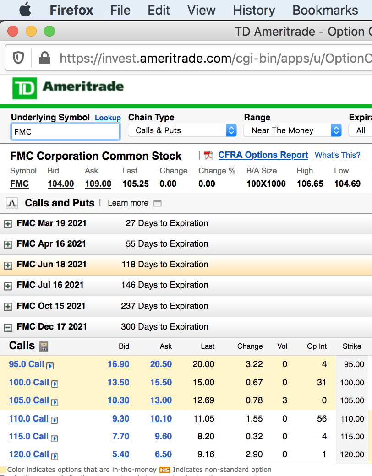Click the 5.40 bid for 120.0 Call
Viewport: 372px width, 476px height.
pos(120,454)
